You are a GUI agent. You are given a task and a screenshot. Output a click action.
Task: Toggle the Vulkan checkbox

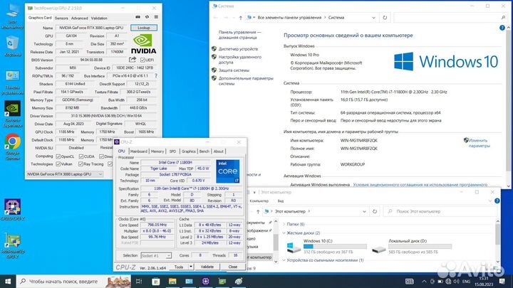click(x=58, y=164)
